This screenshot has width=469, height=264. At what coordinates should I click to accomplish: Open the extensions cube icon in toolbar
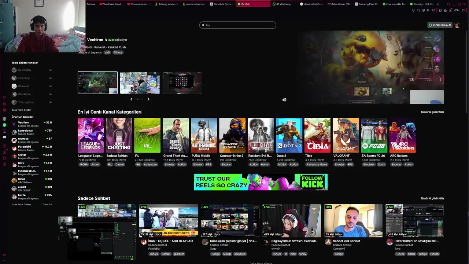pyautogui.click(x=440, y=10)
